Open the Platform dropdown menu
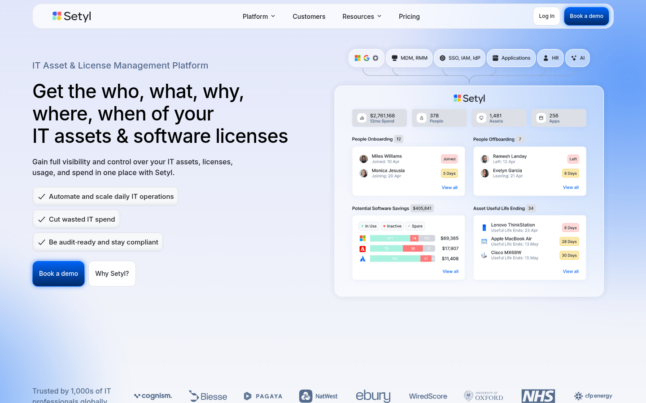This screenshot has width=646, height=403. point(259,16)
